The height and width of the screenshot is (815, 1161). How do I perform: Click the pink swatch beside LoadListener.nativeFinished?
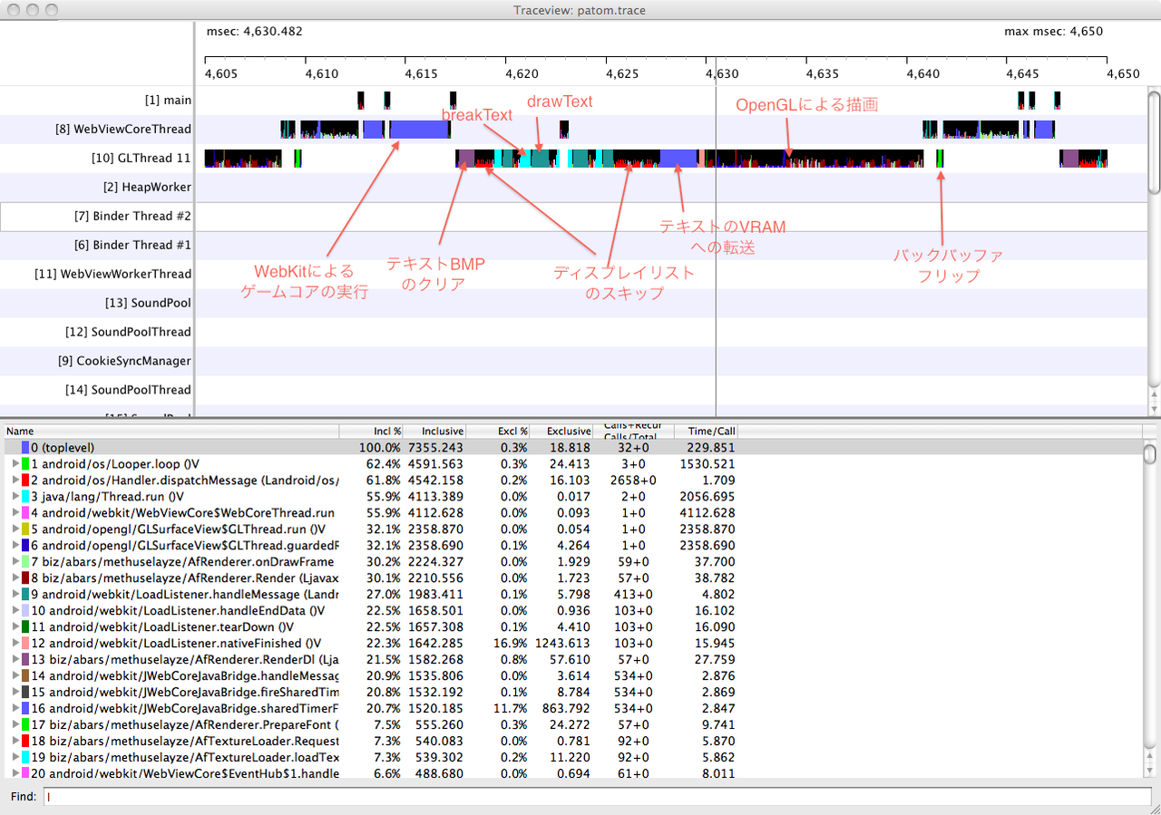25,643
